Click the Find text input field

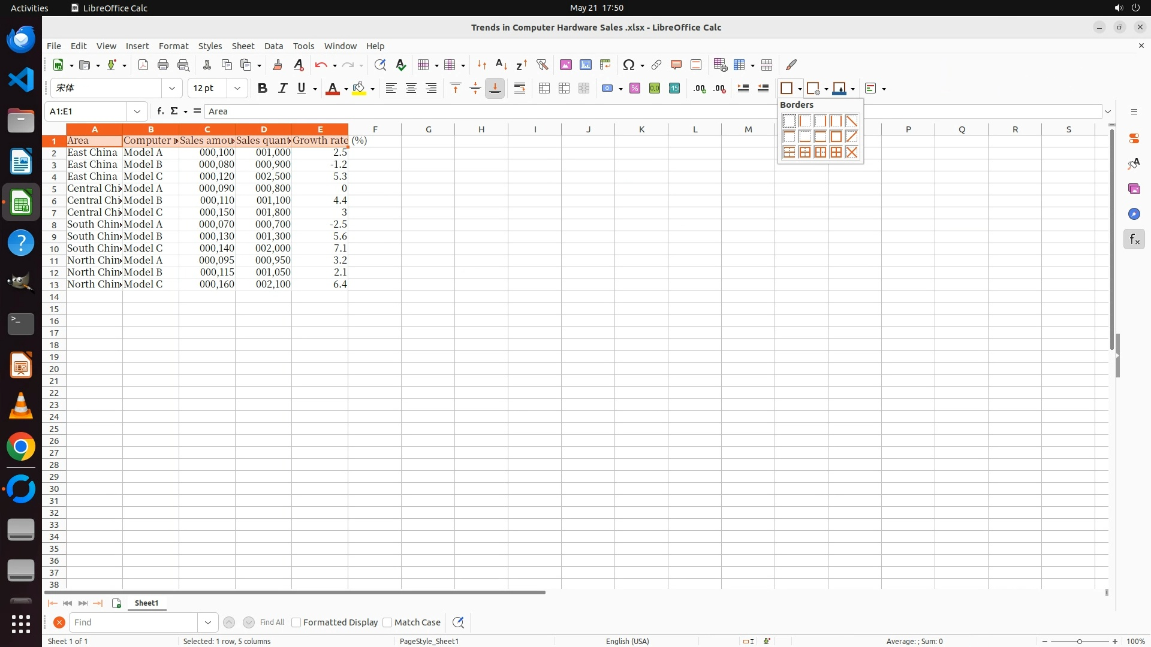[133, 622]
